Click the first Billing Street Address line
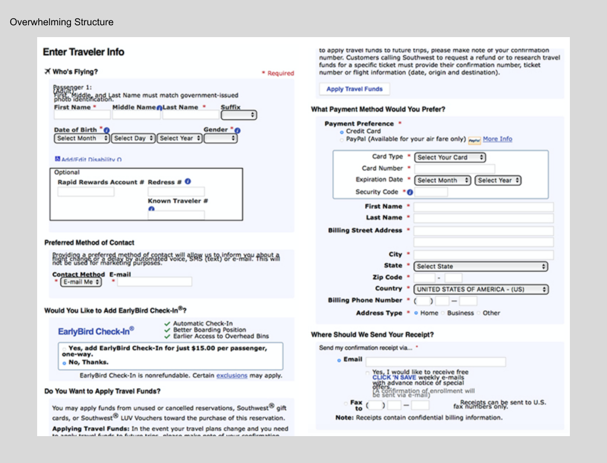Viewport: 607px width, 463px height. click(484, 231)
